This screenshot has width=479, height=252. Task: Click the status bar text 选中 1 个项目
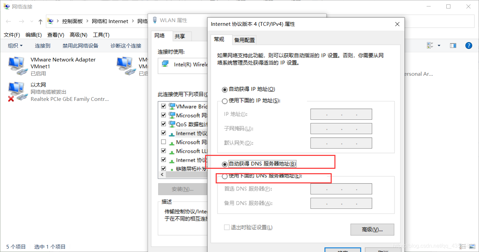[x=50, y=247]
